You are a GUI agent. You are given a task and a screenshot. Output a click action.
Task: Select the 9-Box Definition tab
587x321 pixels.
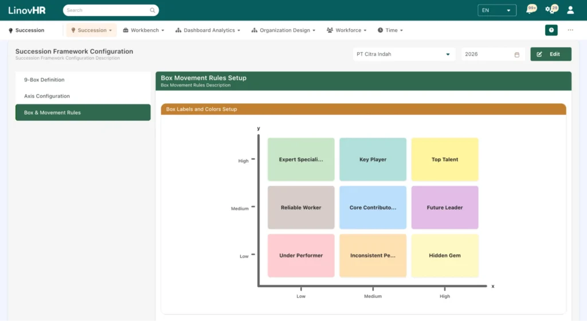click(83, 80)
